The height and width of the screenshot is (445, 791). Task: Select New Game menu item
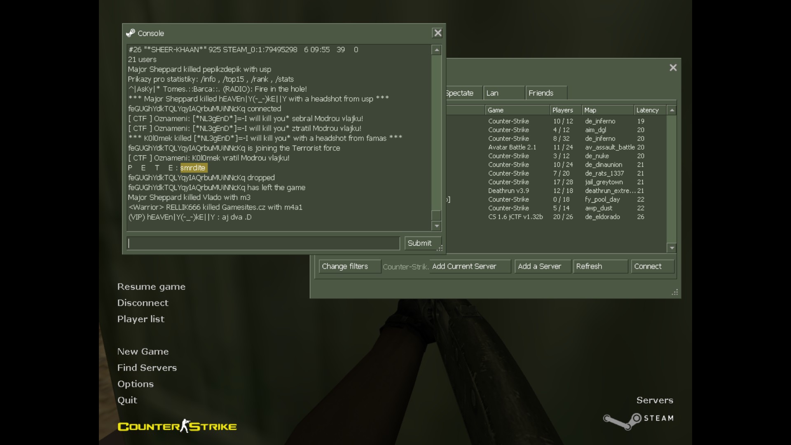click(x=143, y=351)
